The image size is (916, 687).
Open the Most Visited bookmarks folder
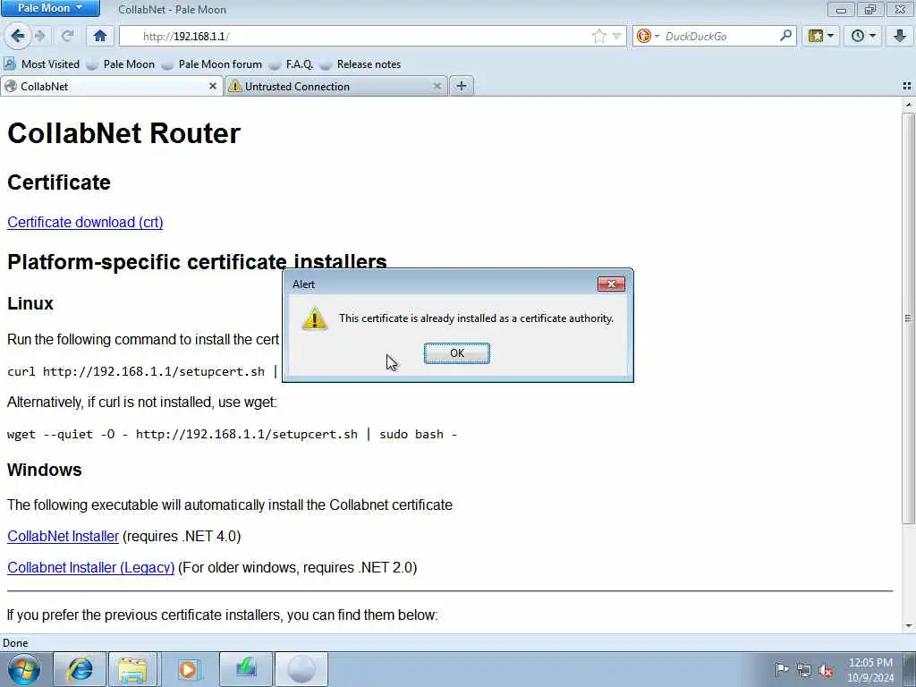tap(42, 64)
